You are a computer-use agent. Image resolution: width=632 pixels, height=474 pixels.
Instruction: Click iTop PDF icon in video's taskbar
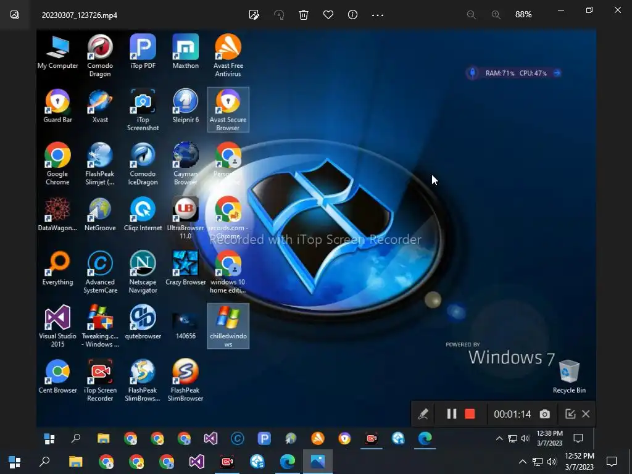(264, 438)
